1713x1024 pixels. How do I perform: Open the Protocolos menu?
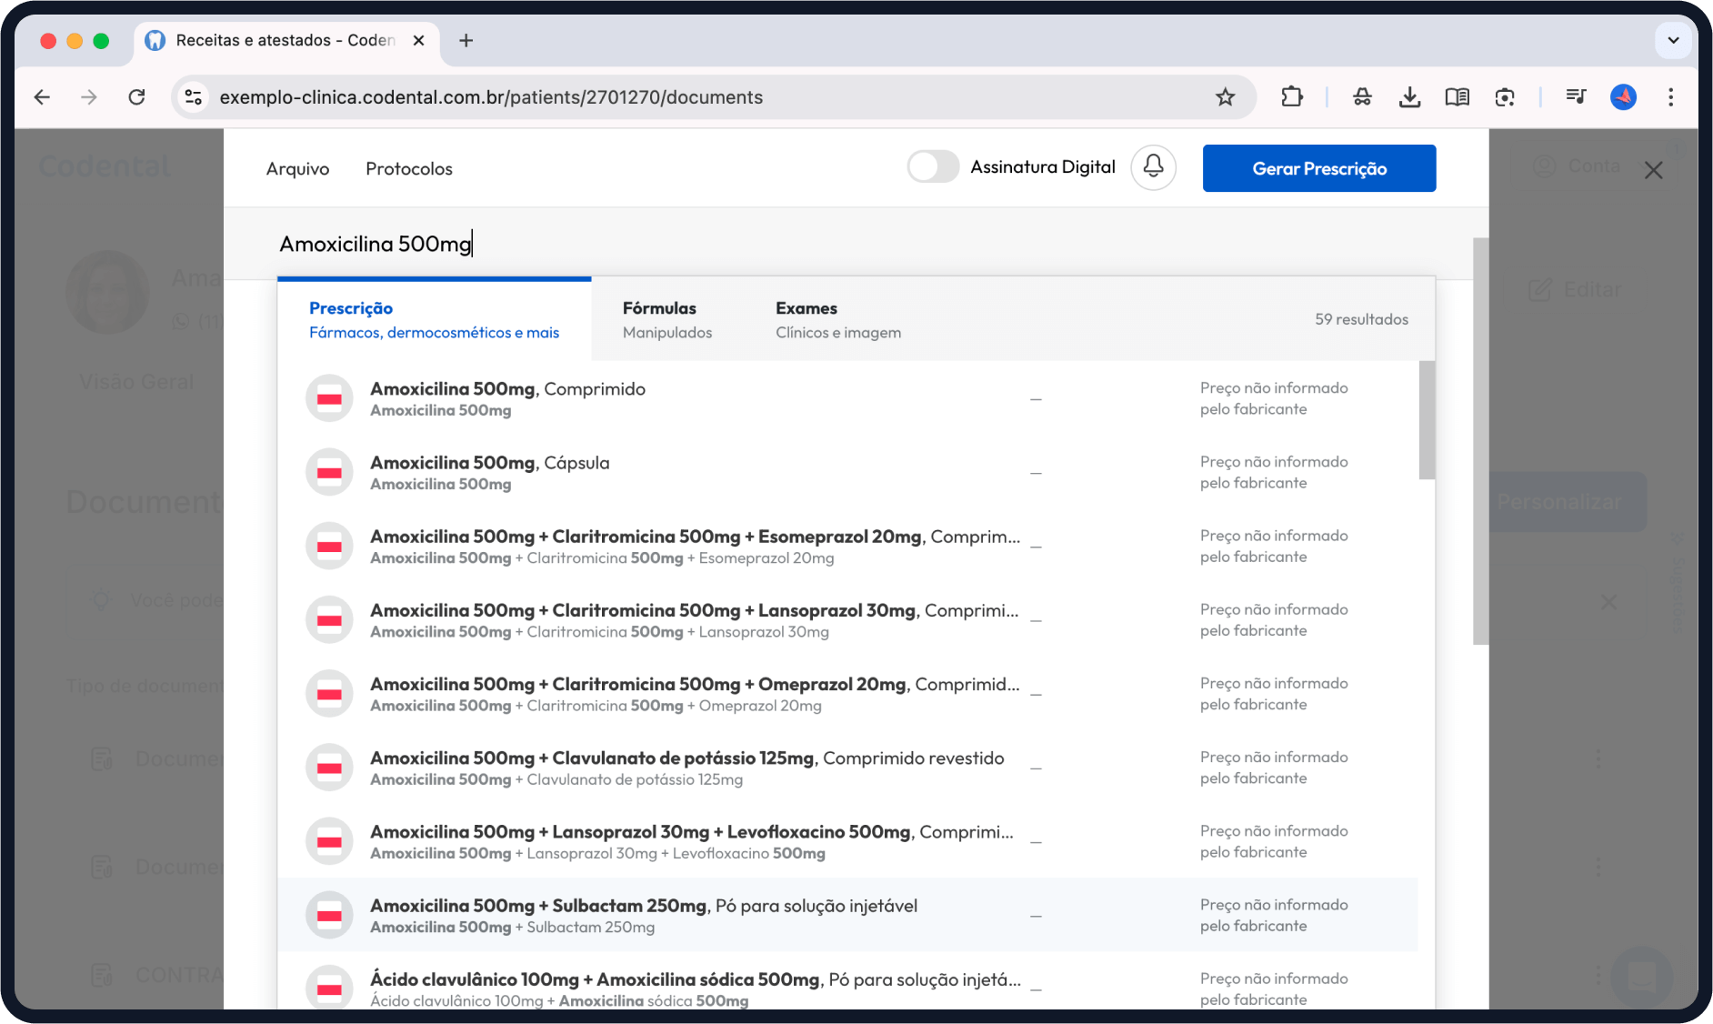click(408, 169)
